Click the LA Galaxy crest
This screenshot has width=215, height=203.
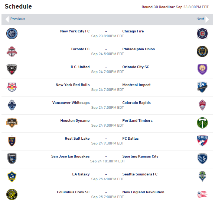[x=12, y=177]
